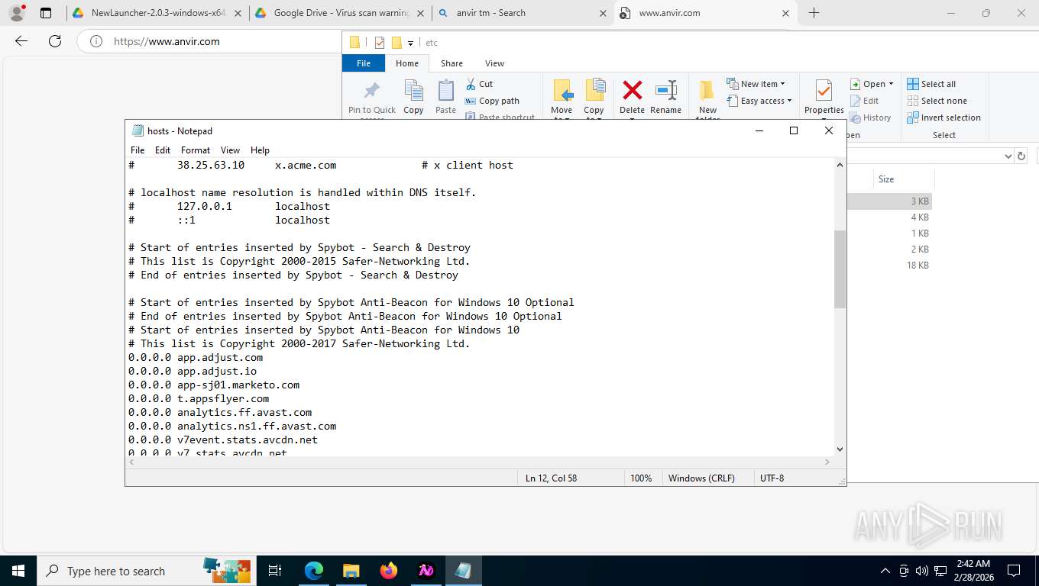Click the line 0.0.0.0 app.adjust.com
Image resolution: width=1039 pixels, height=586 pixels.
click(x=196, y=357)
